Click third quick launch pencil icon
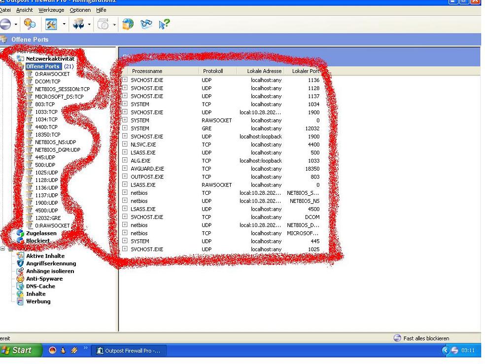Image resolution: width=485 pixels, height=364 pixels. pyautogui.click(x=74, y=350)
